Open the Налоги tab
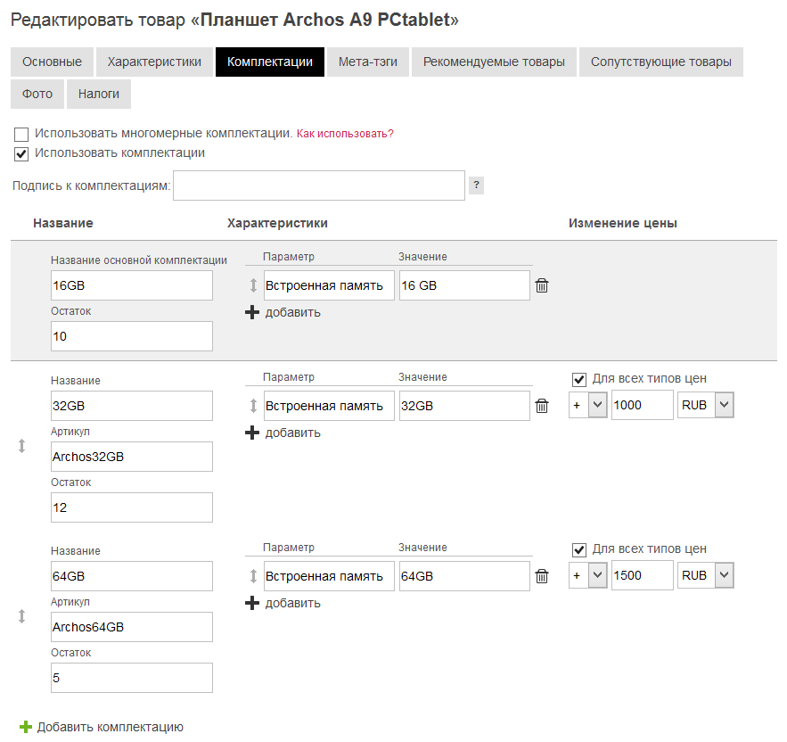 pos(99,94)
